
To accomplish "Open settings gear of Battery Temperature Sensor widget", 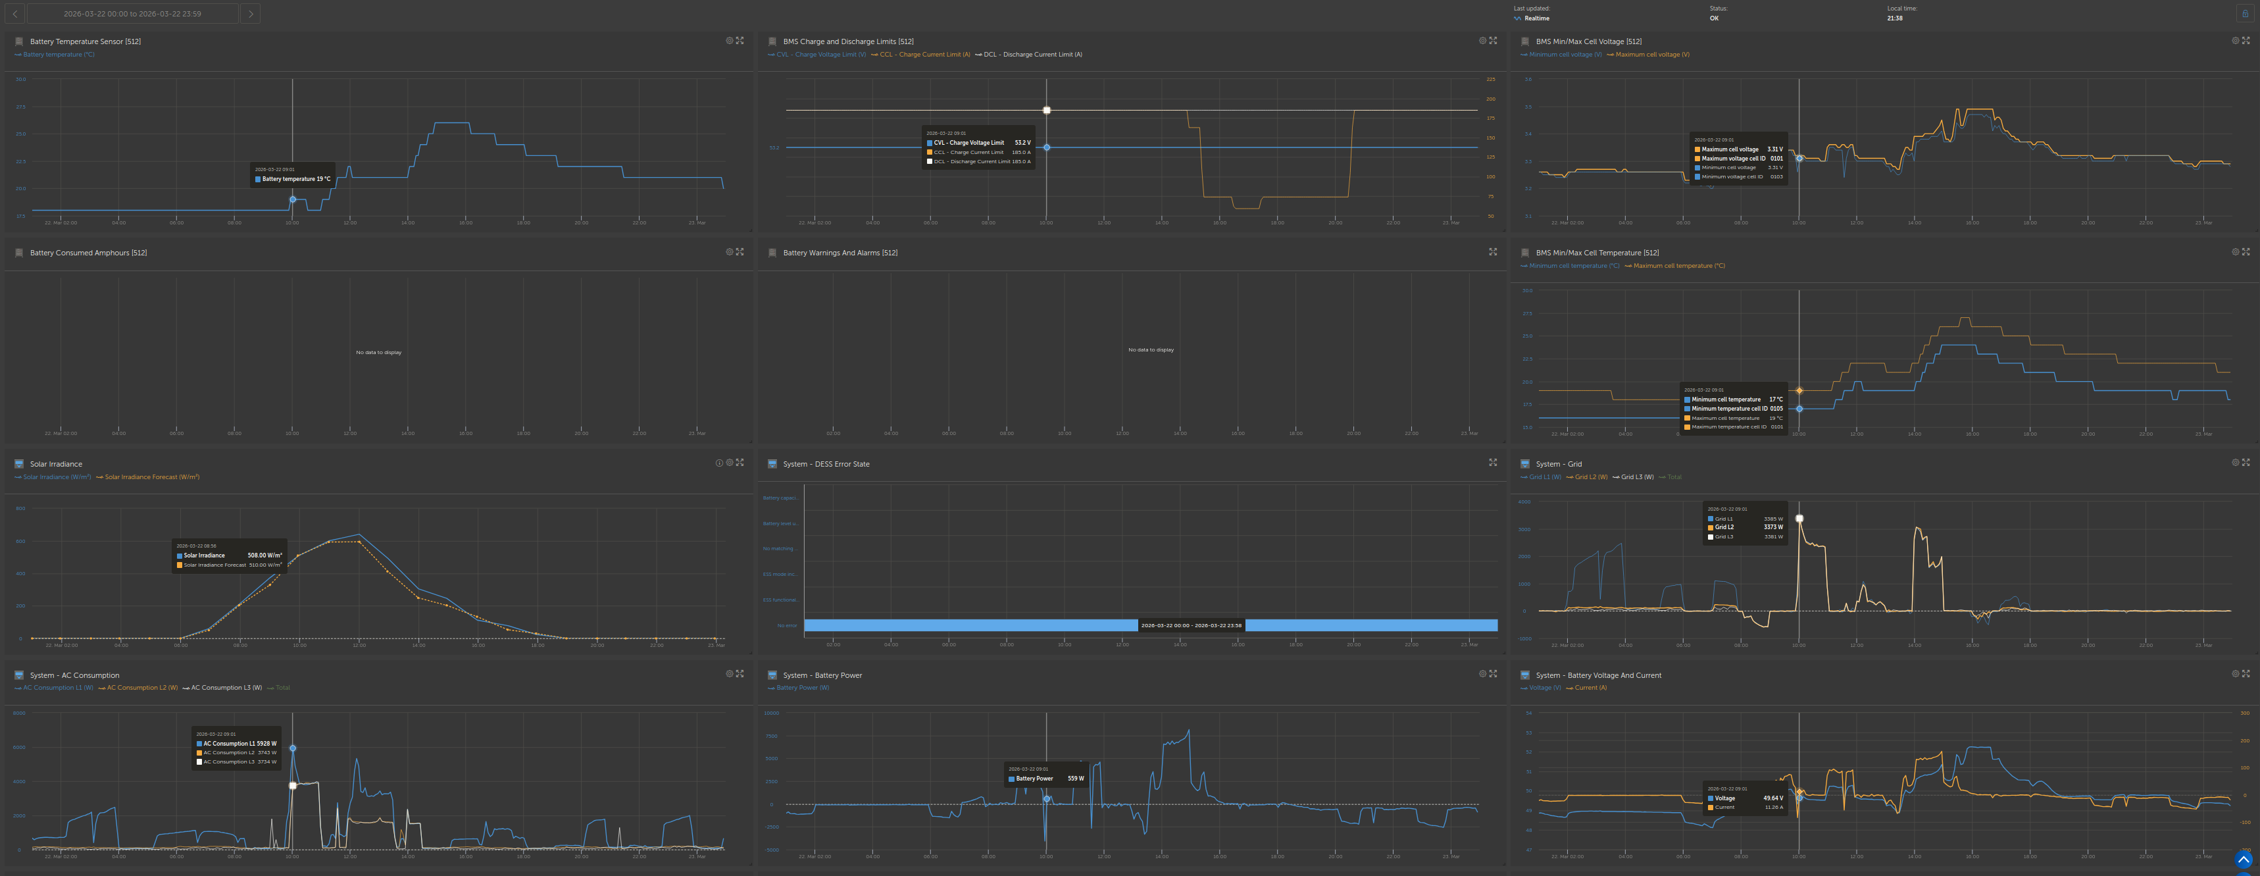I will (729, 40).
